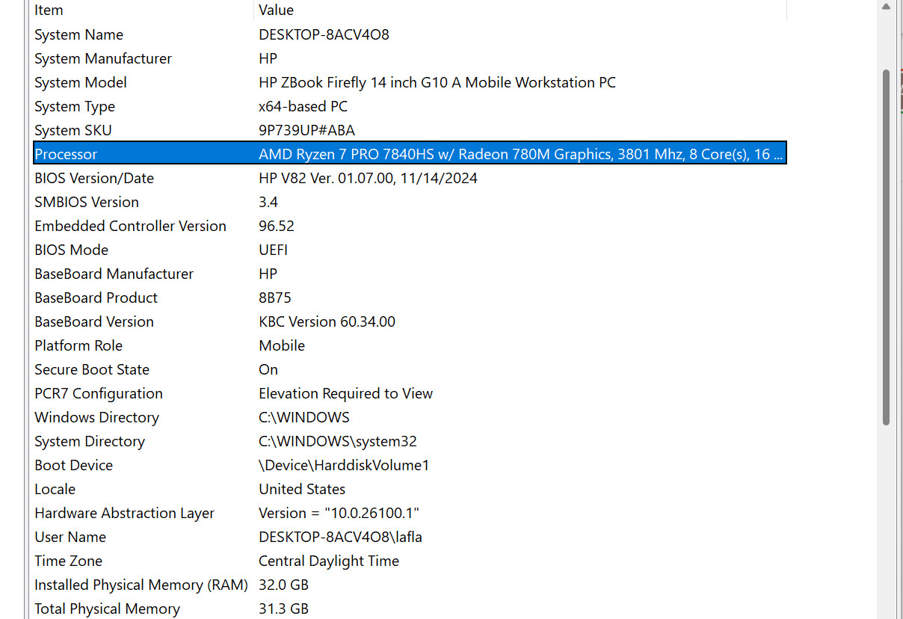Viewport: 903px width, 619px height.
Task: Select the System SKU row
Action: pyautogui.click(x=410, y=130)
